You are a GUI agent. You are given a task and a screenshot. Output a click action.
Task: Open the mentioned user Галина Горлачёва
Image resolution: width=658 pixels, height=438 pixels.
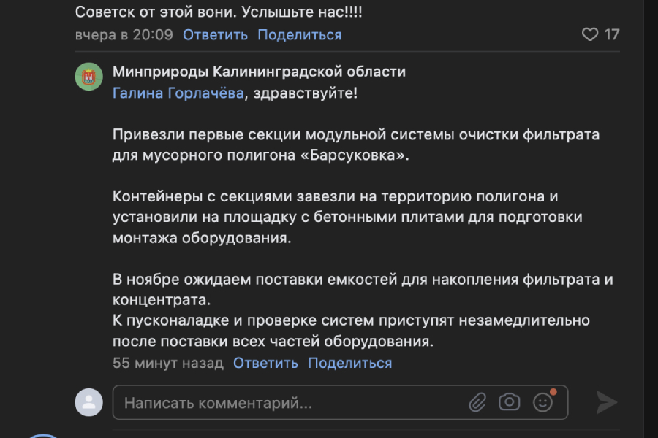[x=178, y=93]
